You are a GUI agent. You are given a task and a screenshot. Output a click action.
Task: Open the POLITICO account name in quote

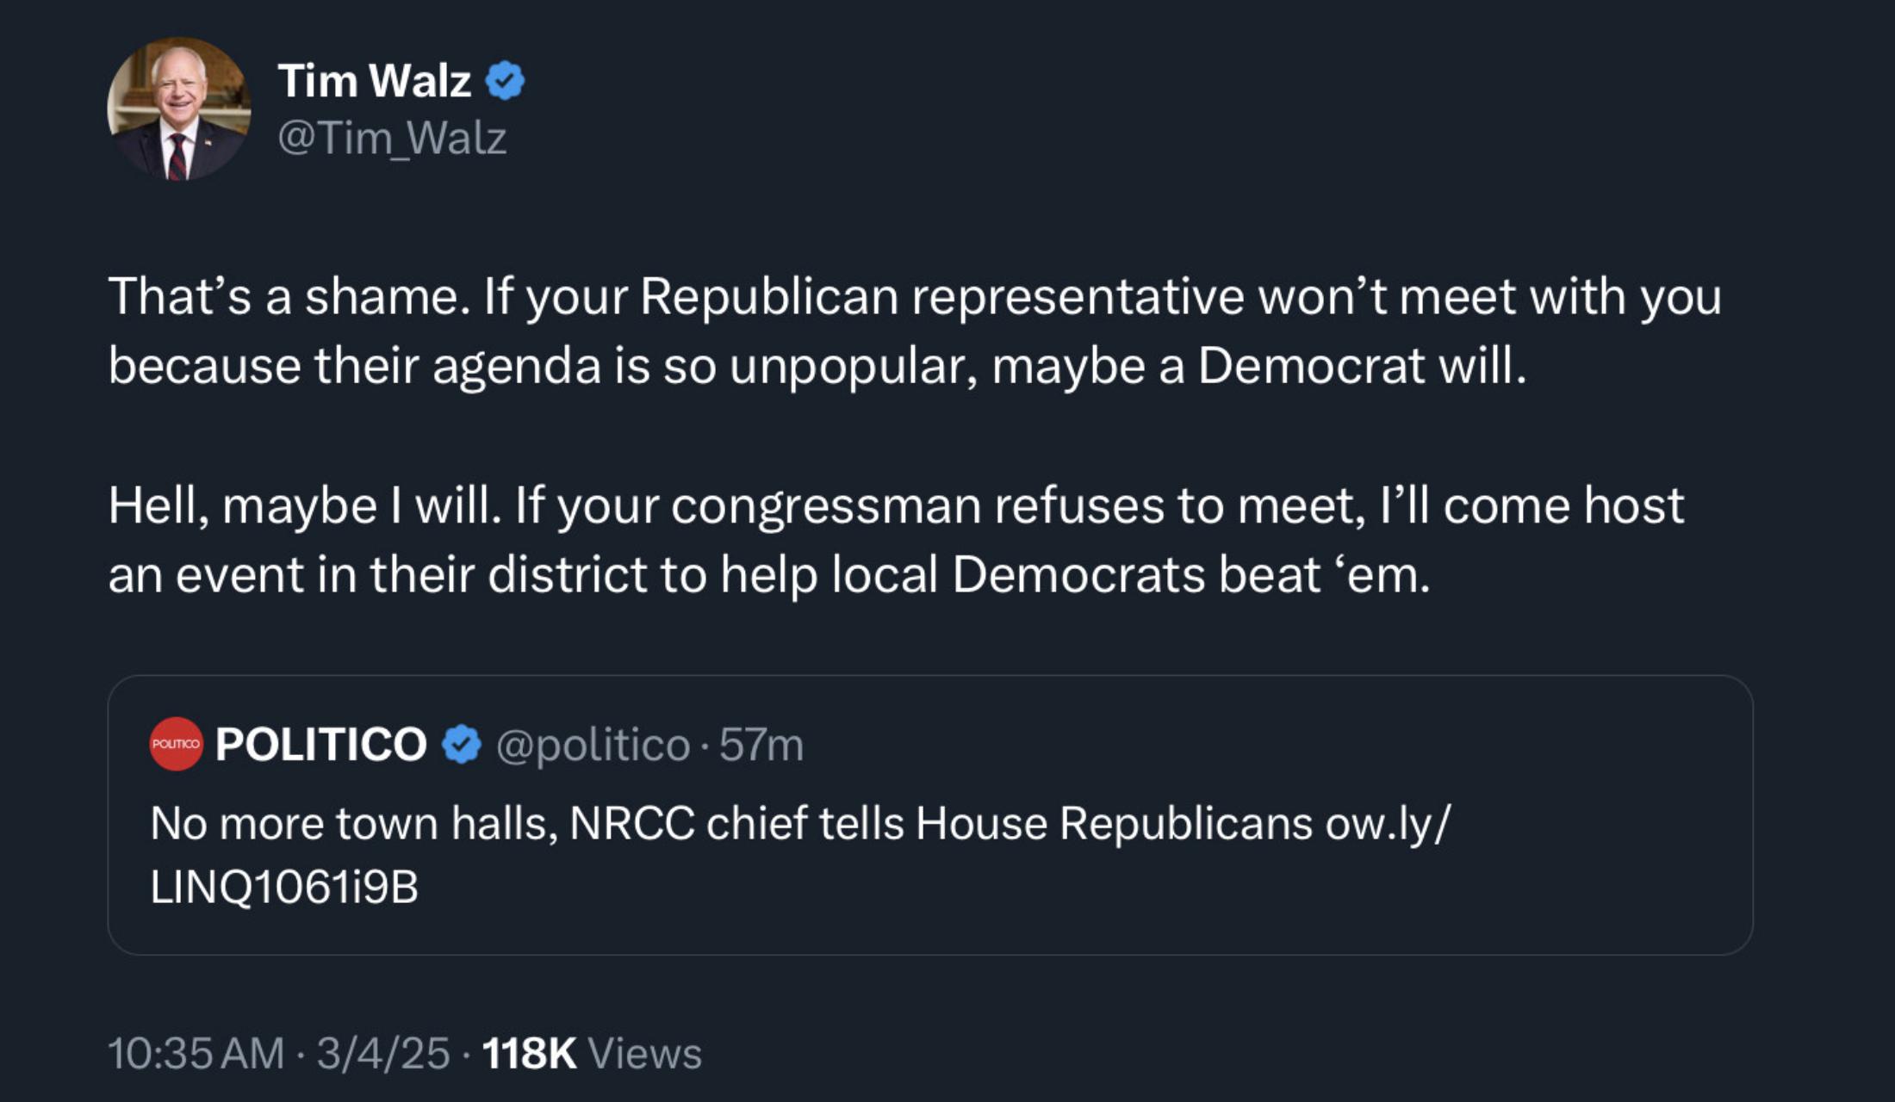(x=321, y=744)
